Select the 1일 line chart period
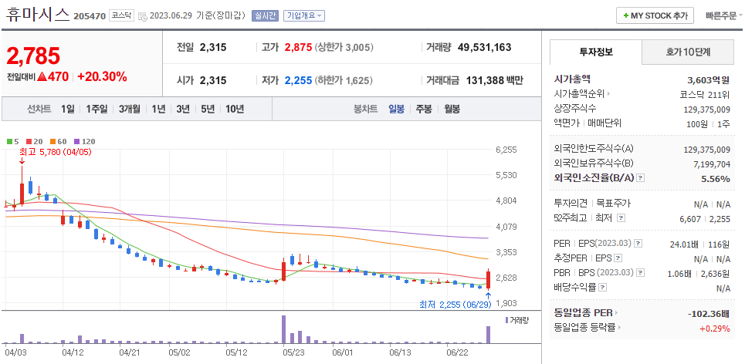745x364 pixels. tap(67, 110)
